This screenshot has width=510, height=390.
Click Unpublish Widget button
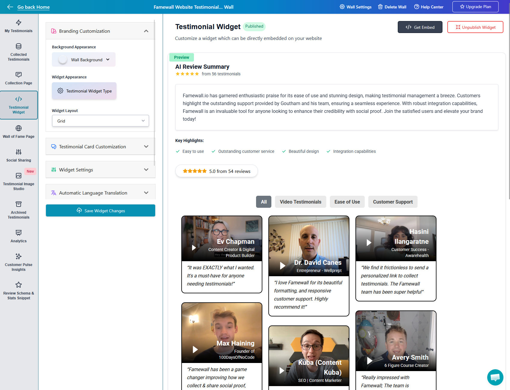click(x=475, y=27)
